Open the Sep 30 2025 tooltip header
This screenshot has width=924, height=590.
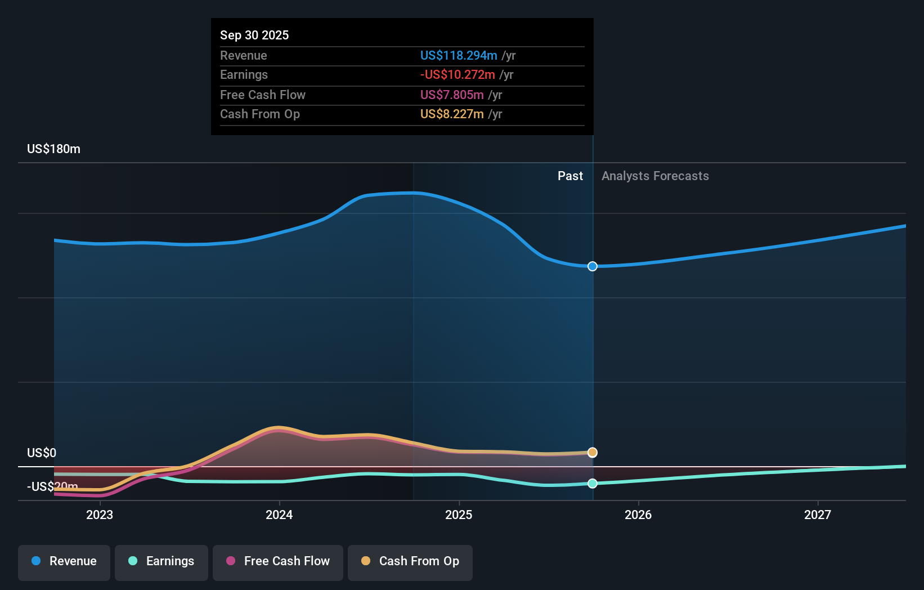[x=254, y=35]
